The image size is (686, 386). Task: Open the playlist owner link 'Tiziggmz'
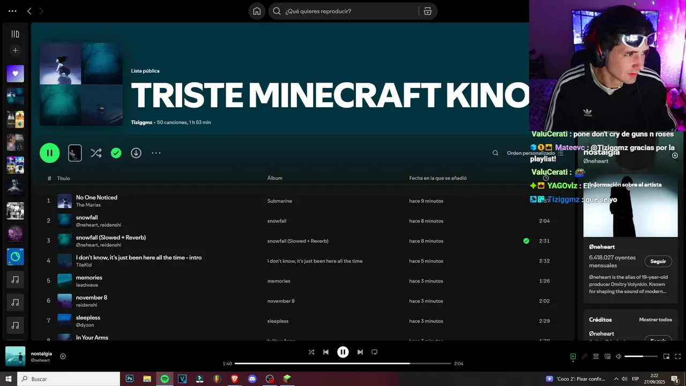tap(141, 122)
